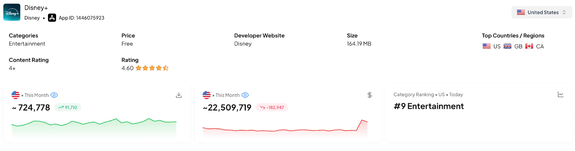Image resolution: width=575 pixels, height=151 pixels.
Task: Click the CA country code text
Action: pos(540,47)
